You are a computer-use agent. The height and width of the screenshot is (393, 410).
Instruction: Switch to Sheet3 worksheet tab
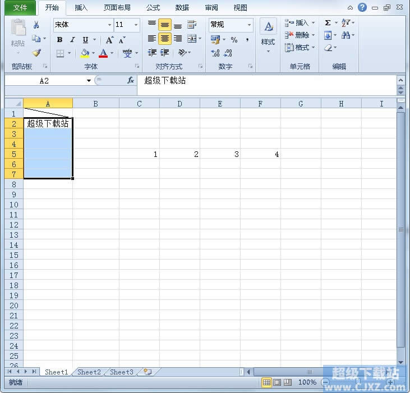coord(122,372)
